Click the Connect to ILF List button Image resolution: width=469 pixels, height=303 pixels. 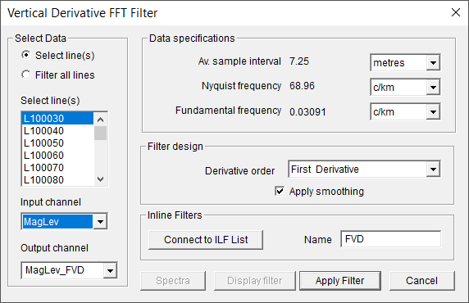point(206,240)
